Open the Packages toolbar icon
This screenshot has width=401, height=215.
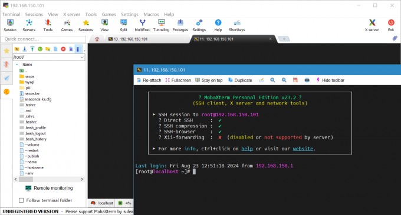click(180, 25)
